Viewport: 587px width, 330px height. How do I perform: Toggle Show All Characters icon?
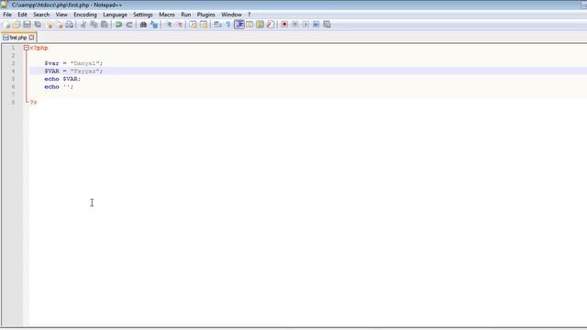228,25
